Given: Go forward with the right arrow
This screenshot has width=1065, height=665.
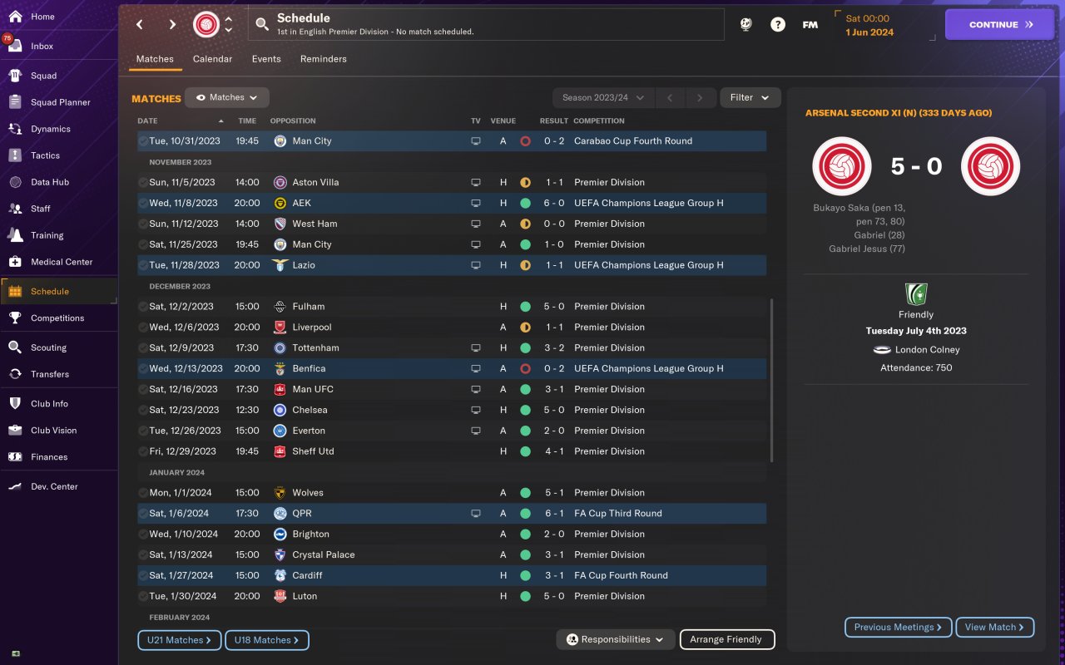Looking at the screenshot, I should tap(172, 24).
